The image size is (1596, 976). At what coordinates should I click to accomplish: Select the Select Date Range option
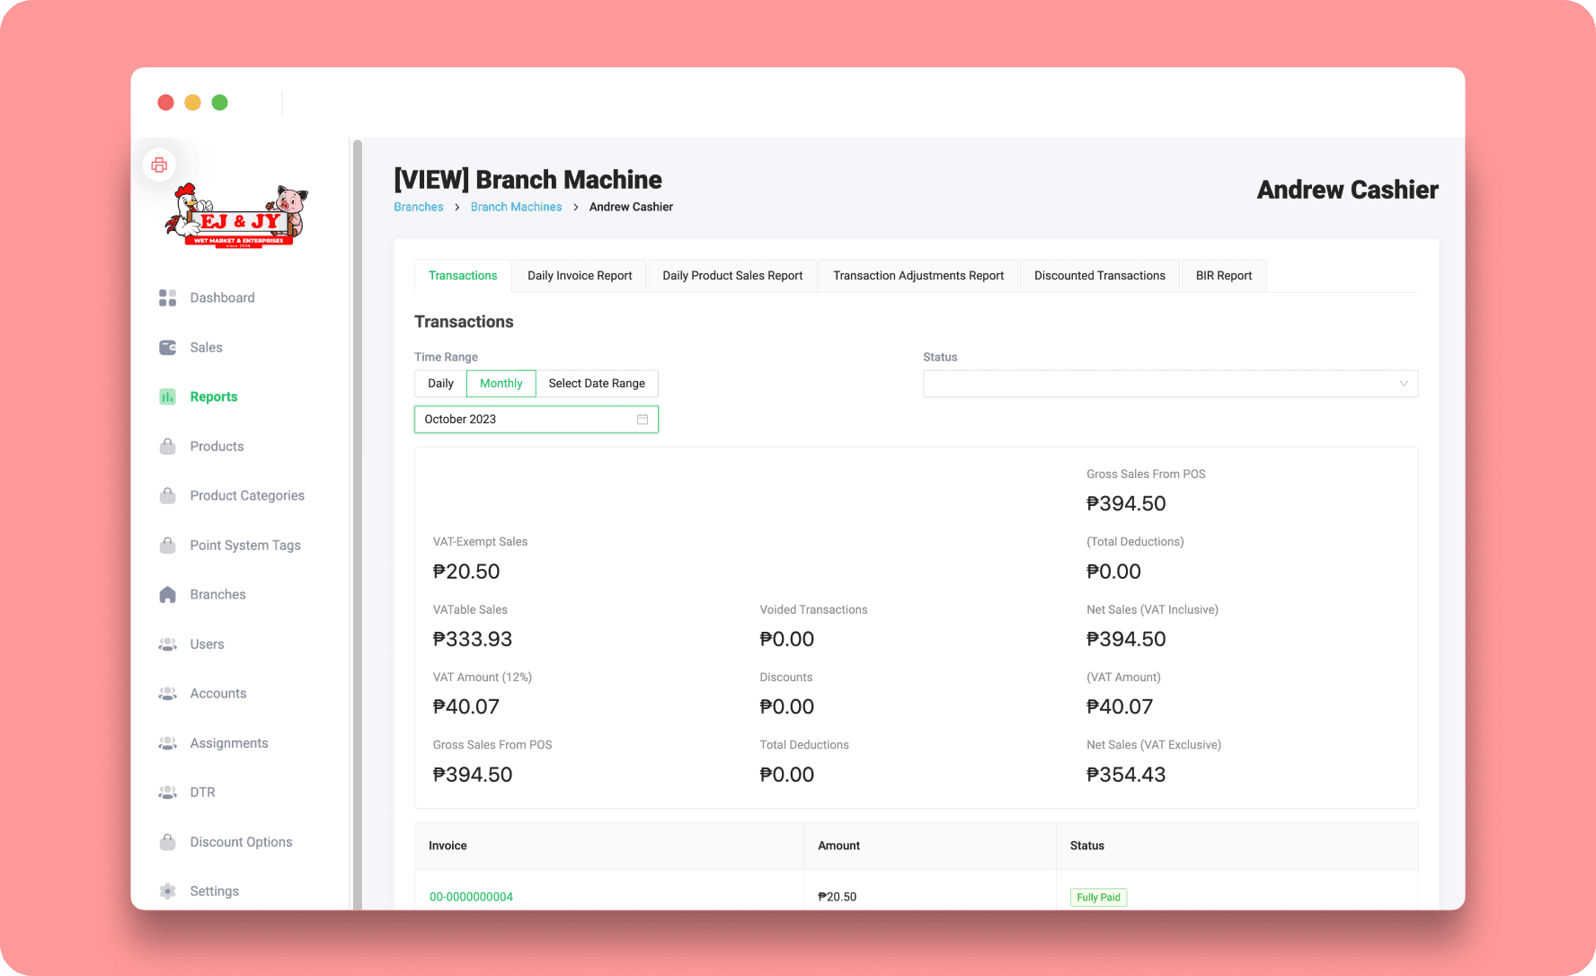click(x=597, y=383)
